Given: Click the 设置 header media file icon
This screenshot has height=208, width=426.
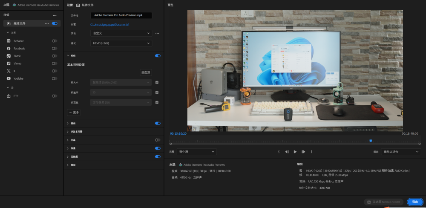Looking at the screenshot, I should 78,5.
